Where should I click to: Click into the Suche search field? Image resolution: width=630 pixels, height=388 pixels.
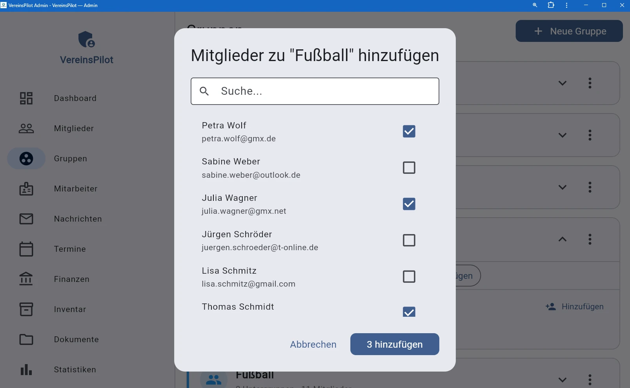click(x=315, y=91)
